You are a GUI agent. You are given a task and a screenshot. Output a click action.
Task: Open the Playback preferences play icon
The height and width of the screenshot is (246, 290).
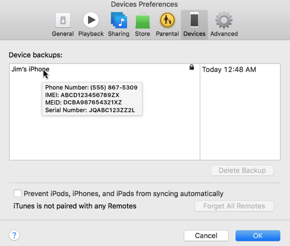coord(91,20)
